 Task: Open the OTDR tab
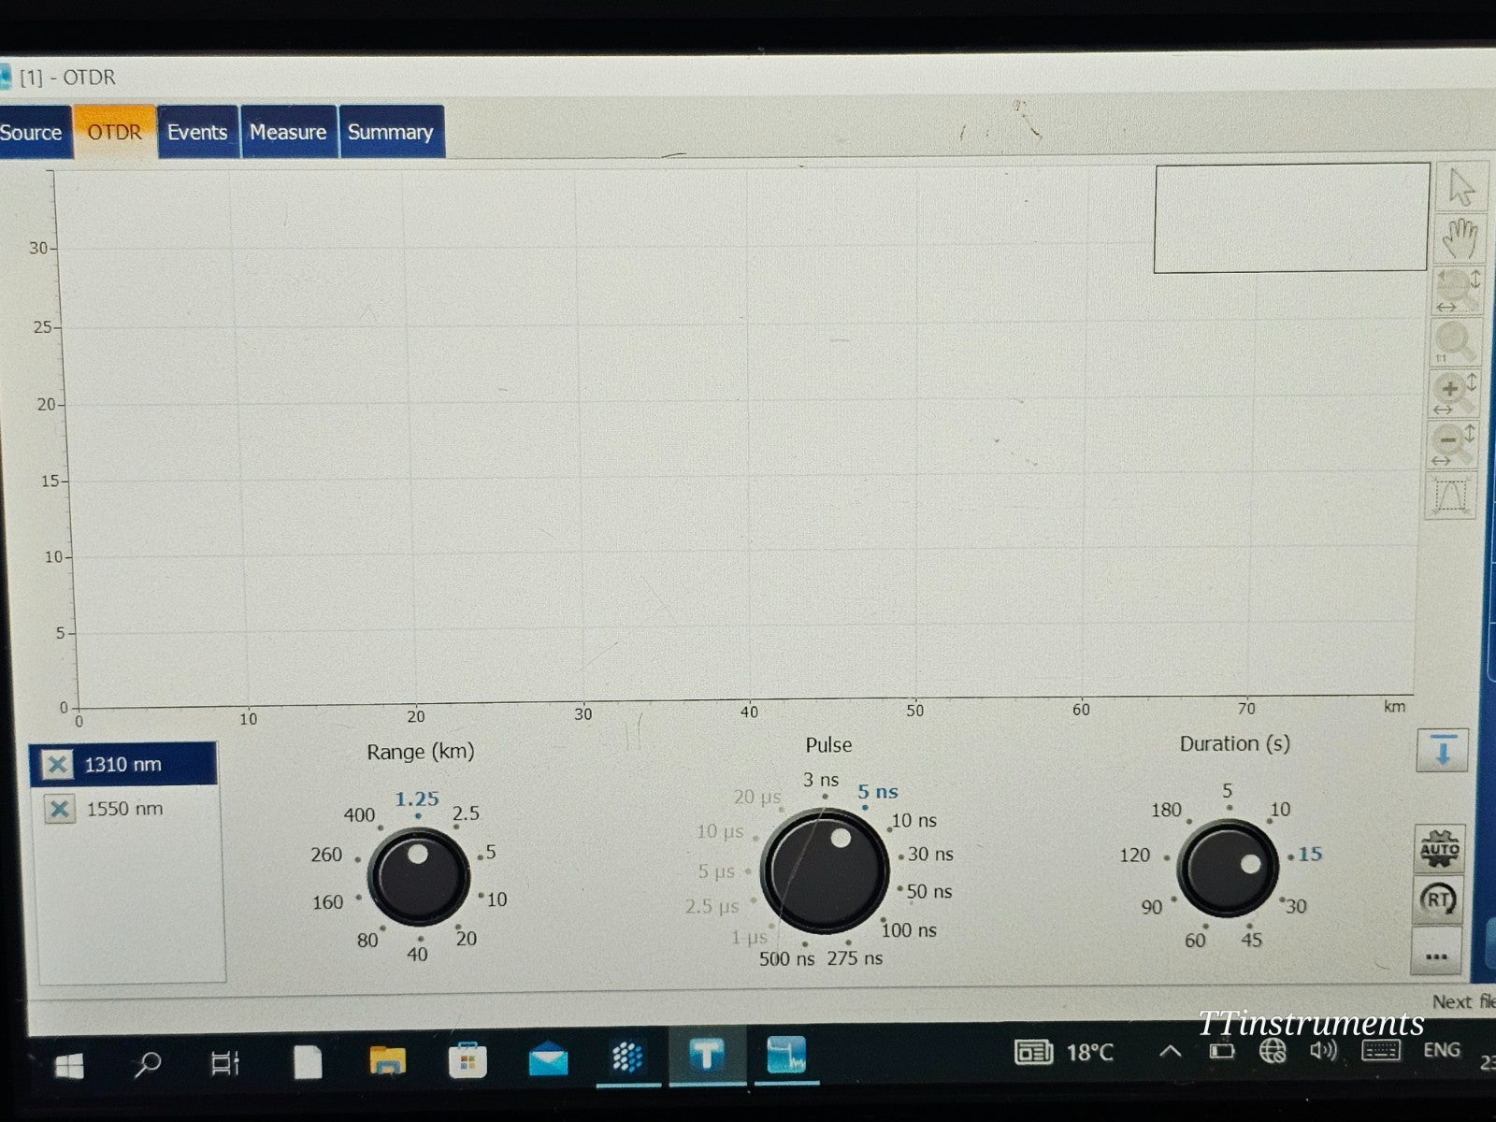[115, 132]
